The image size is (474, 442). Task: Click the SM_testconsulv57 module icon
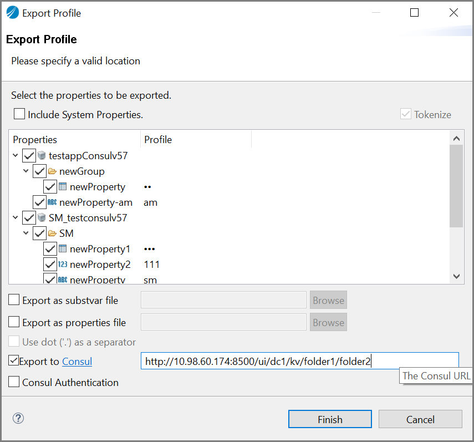[x=42, y=218]
